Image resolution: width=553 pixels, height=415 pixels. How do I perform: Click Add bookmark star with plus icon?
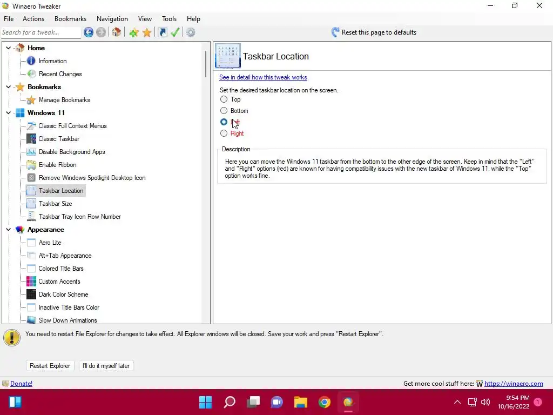tap(134, 33)
